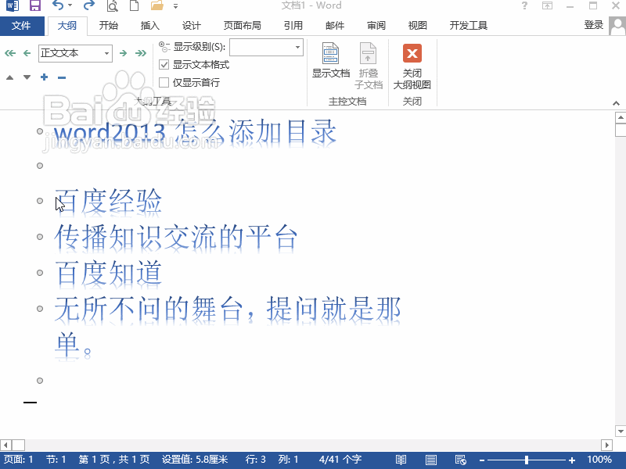Click the 关闭大纲视图 red X button
Screen dimensions: 626x469
tap(412, 66)
